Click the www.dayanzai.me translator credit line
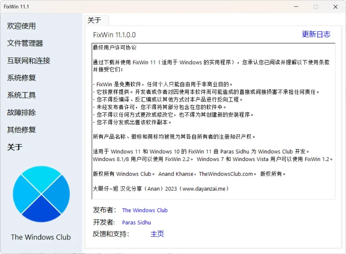Screen dimensions: 346x254 coord(161,188)
